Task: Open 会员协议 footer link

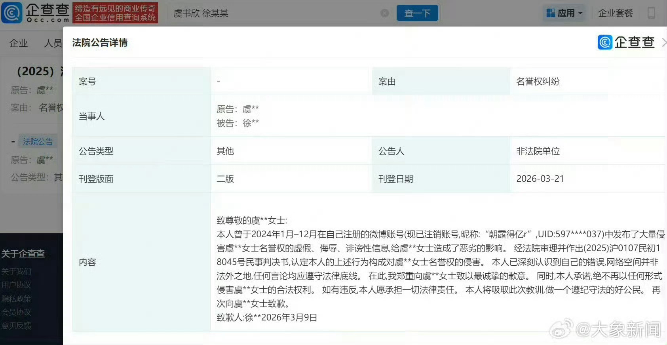Action: 16,312
